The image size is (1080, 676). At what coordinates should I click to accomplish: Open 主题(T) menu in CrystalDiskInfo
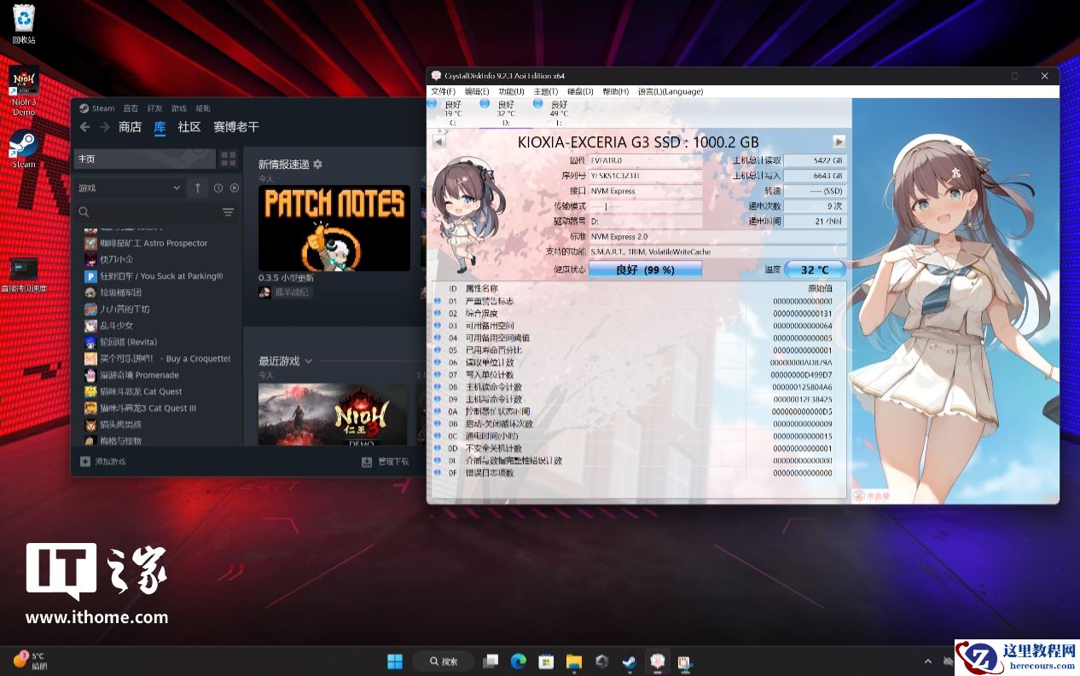[545, 91]
